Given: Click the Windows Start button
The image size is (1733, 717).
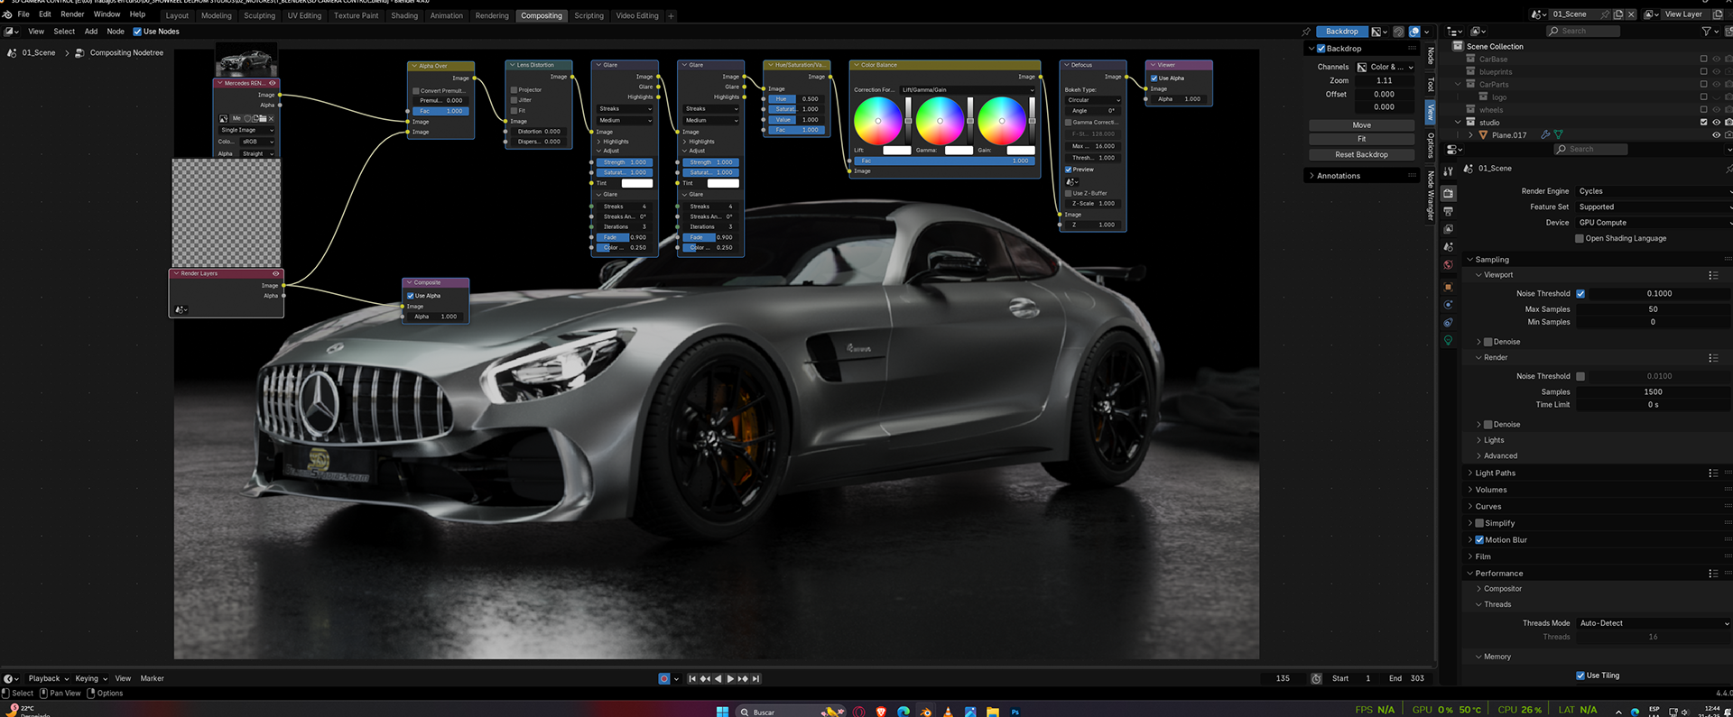Looking at the screenshot, I should (722, 712).
